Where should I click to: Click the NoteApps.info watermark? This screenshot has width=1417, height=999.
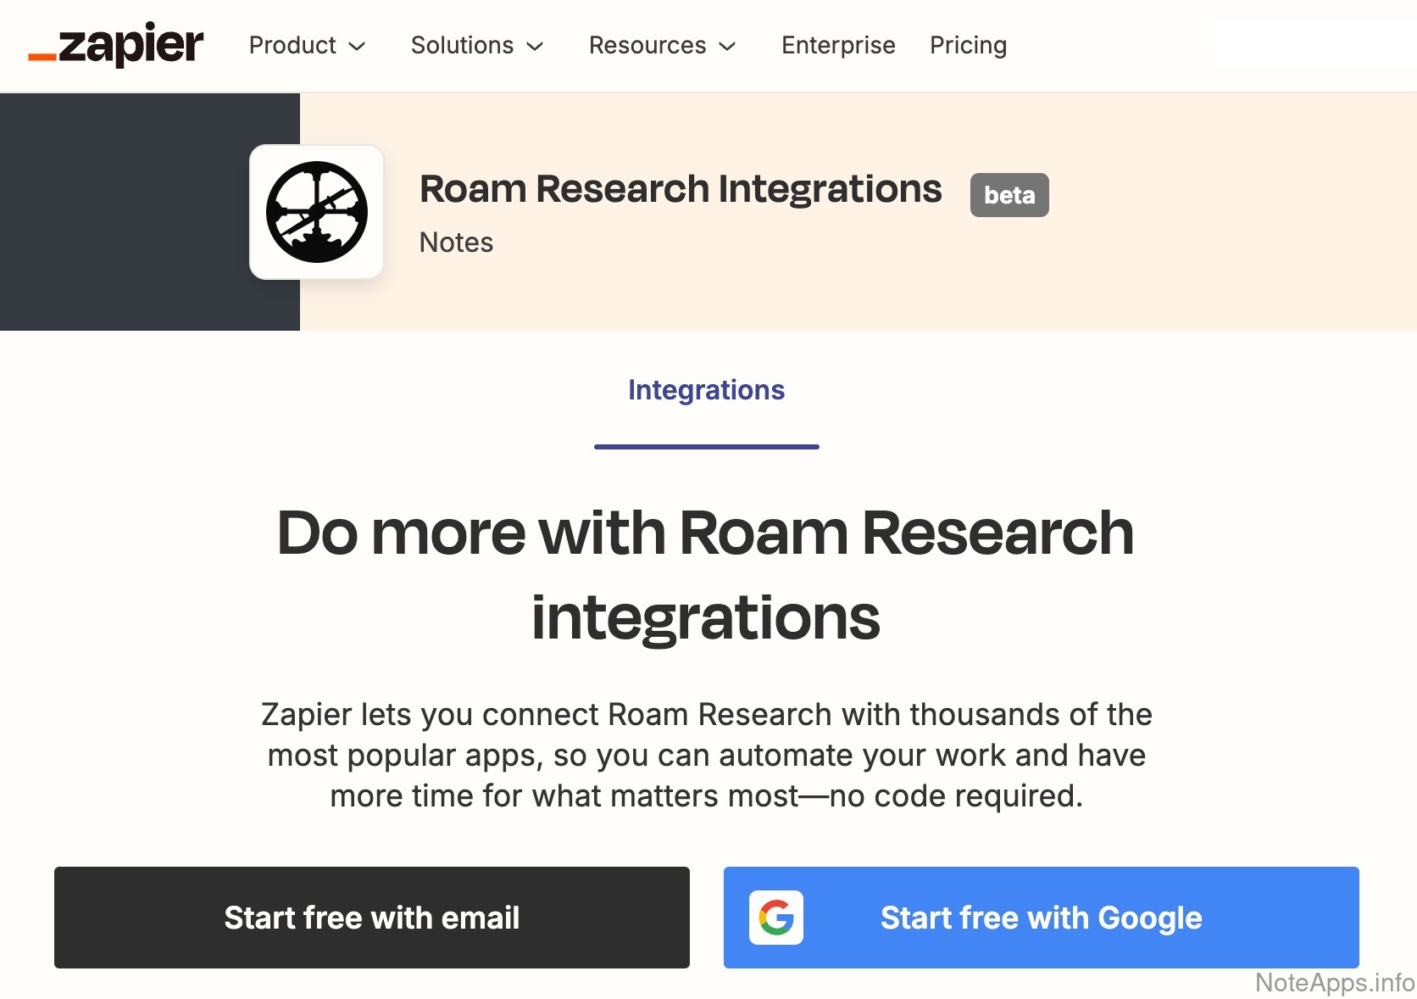coord(1334,982)
